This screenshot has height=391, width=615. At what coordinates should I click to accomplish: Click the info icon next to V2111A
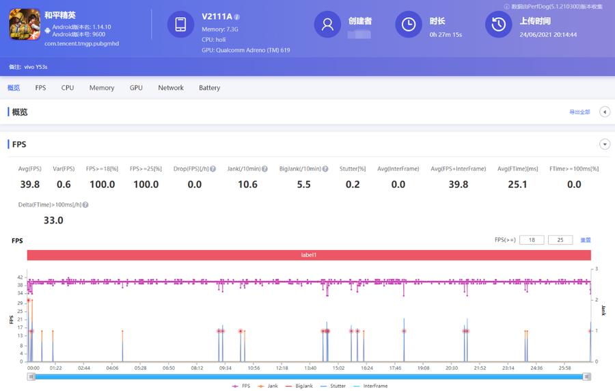(x=237, y=17)
